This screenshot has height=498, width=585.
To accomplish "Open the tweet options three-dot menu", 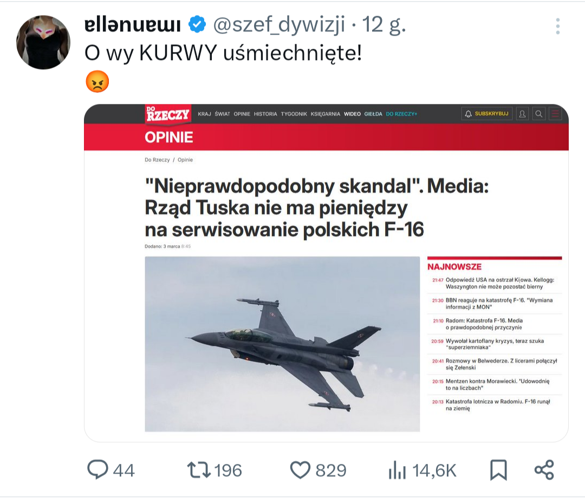I will point(557,27).
